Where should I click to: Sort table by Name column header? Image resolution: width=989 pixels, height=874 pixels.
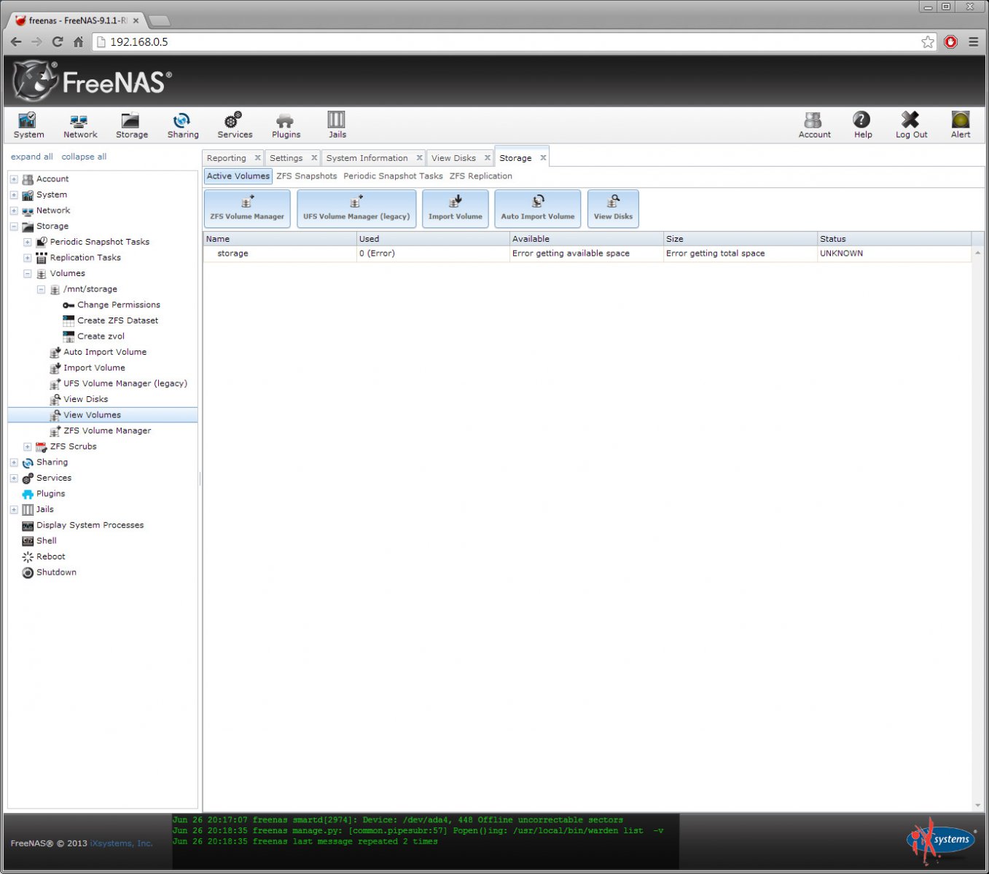tap(280, 239)
